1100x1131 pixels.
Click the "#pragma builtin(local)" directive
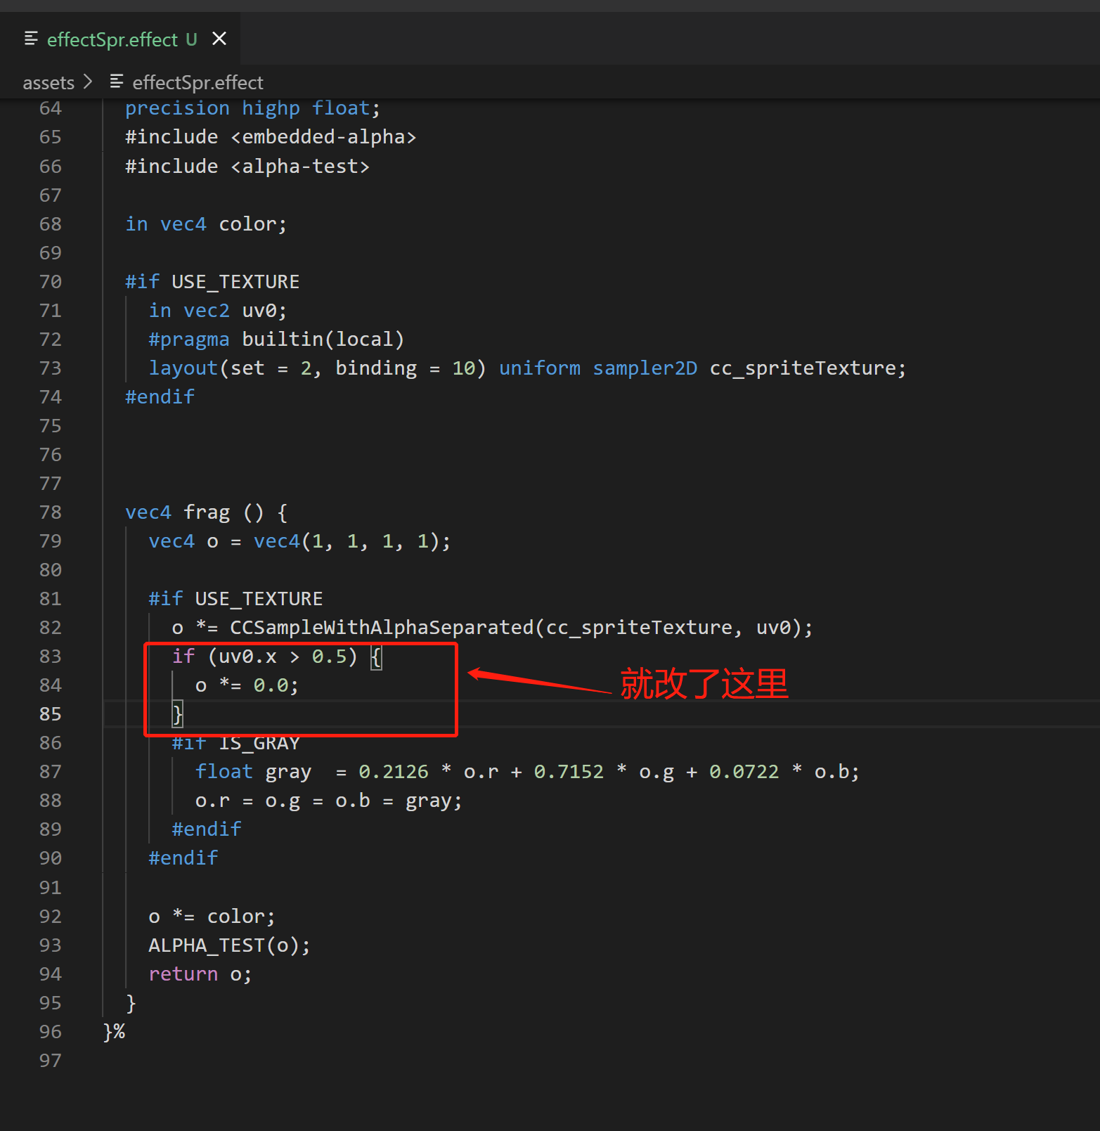coord(276,340)
